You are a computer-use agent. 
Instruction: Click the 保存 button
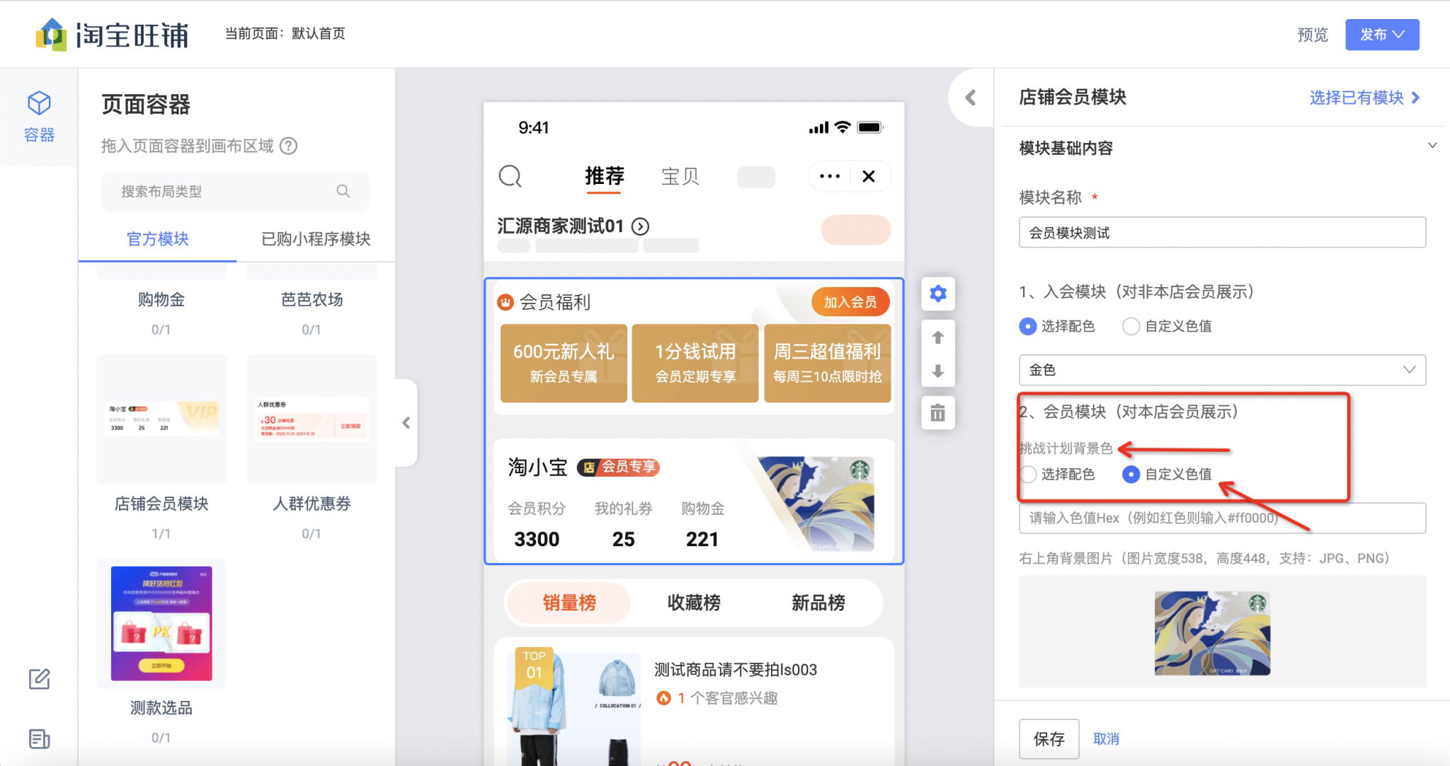1049,738
